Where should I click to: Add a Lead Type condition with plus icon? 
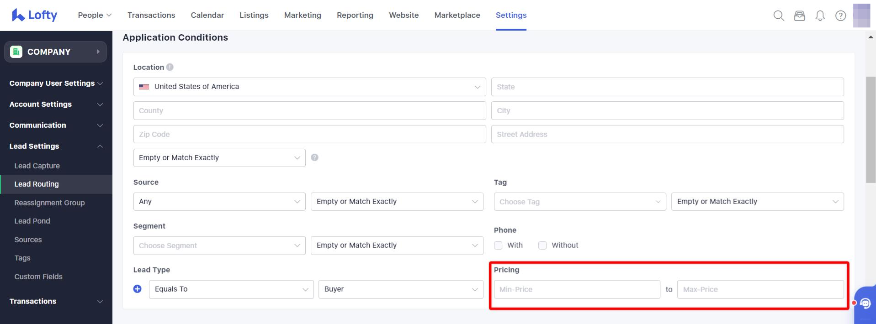click(138, 289)
